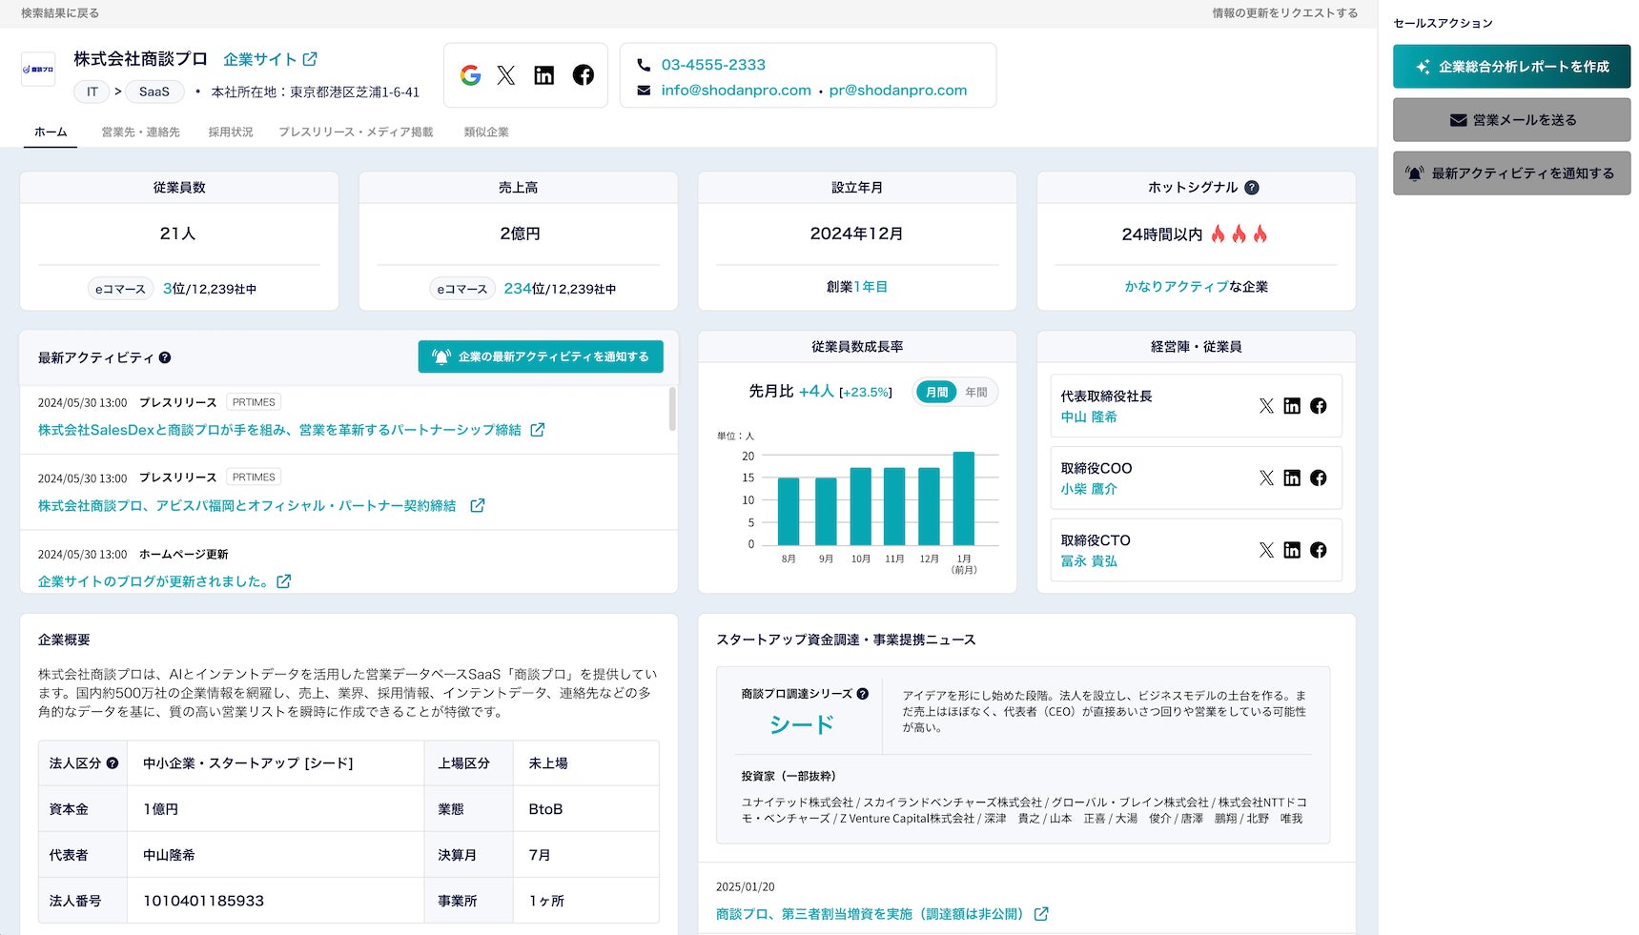This screenshot has width=1639, height=935.
Task: Open the company's Google search icon
Action: tap(470, 75)
